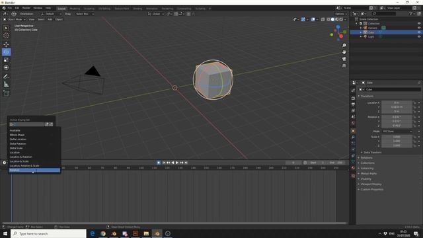The width and height of the screenshot is (423, 238).
Task: Select the Move tool
Action: tap(6, 44)
